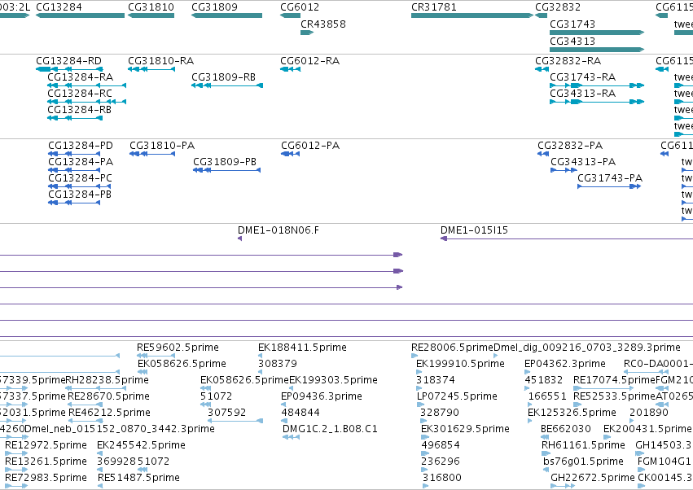Click protein CG13284-PC
693x490 pixels.
(80, 186)
